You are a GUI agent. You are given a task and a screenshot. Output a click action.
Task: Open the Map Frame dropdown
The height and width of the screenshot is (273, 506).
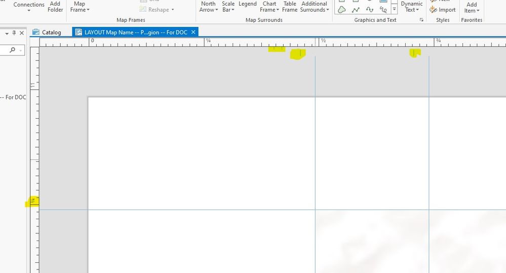(x=80, y=7)
